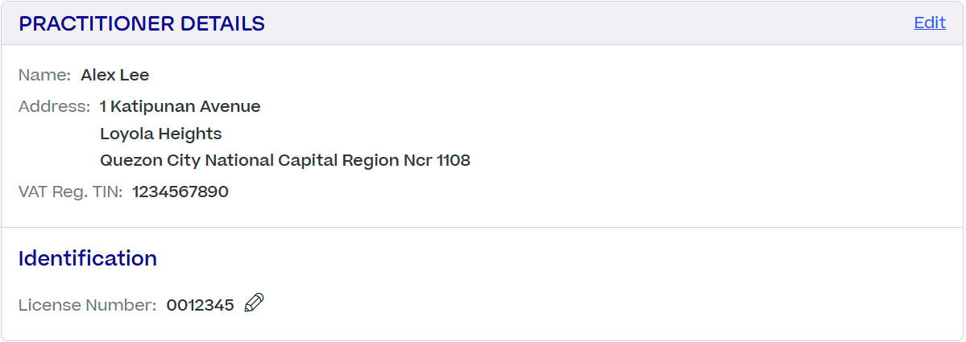Click the Ncr abbreviation in the address
Image resolution: width=966 pixels, height=342 pixels.
[x=417, y=161]
